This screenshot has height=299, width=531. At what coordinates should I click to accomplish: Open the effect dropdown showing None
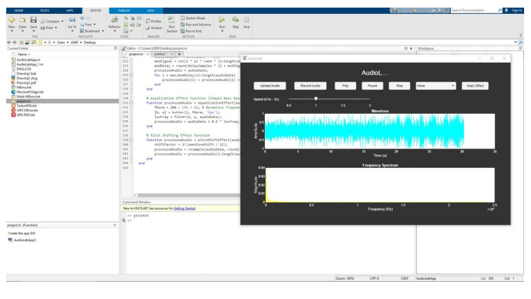pos(436,86)
